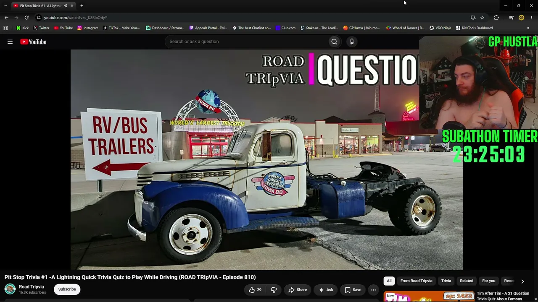
Task: Open the tab search dropdown arrow
Action: 5,6
